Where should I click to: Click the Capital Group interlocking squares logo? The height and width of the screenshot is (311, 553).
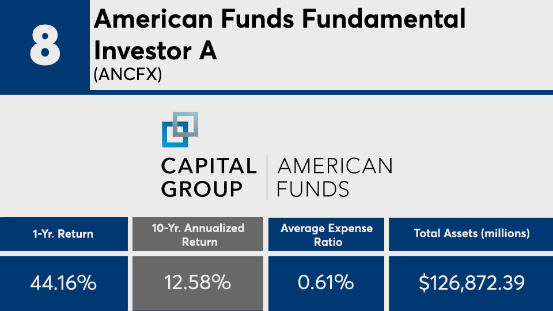(x=180, y=129)
